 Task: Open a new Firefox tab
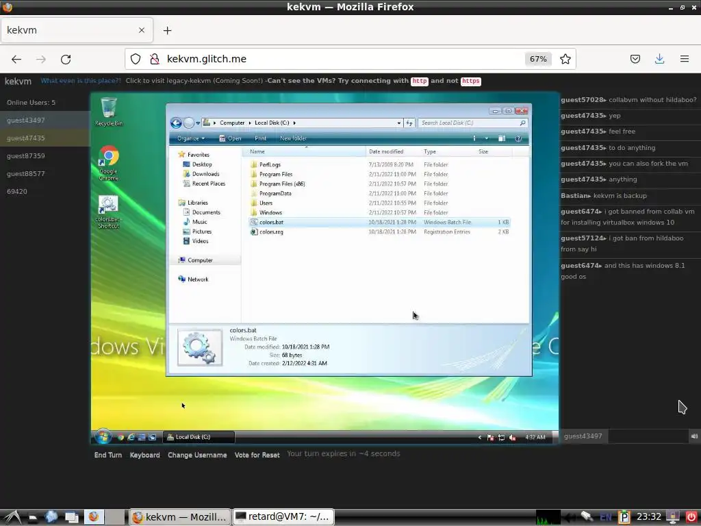point(167,30)
